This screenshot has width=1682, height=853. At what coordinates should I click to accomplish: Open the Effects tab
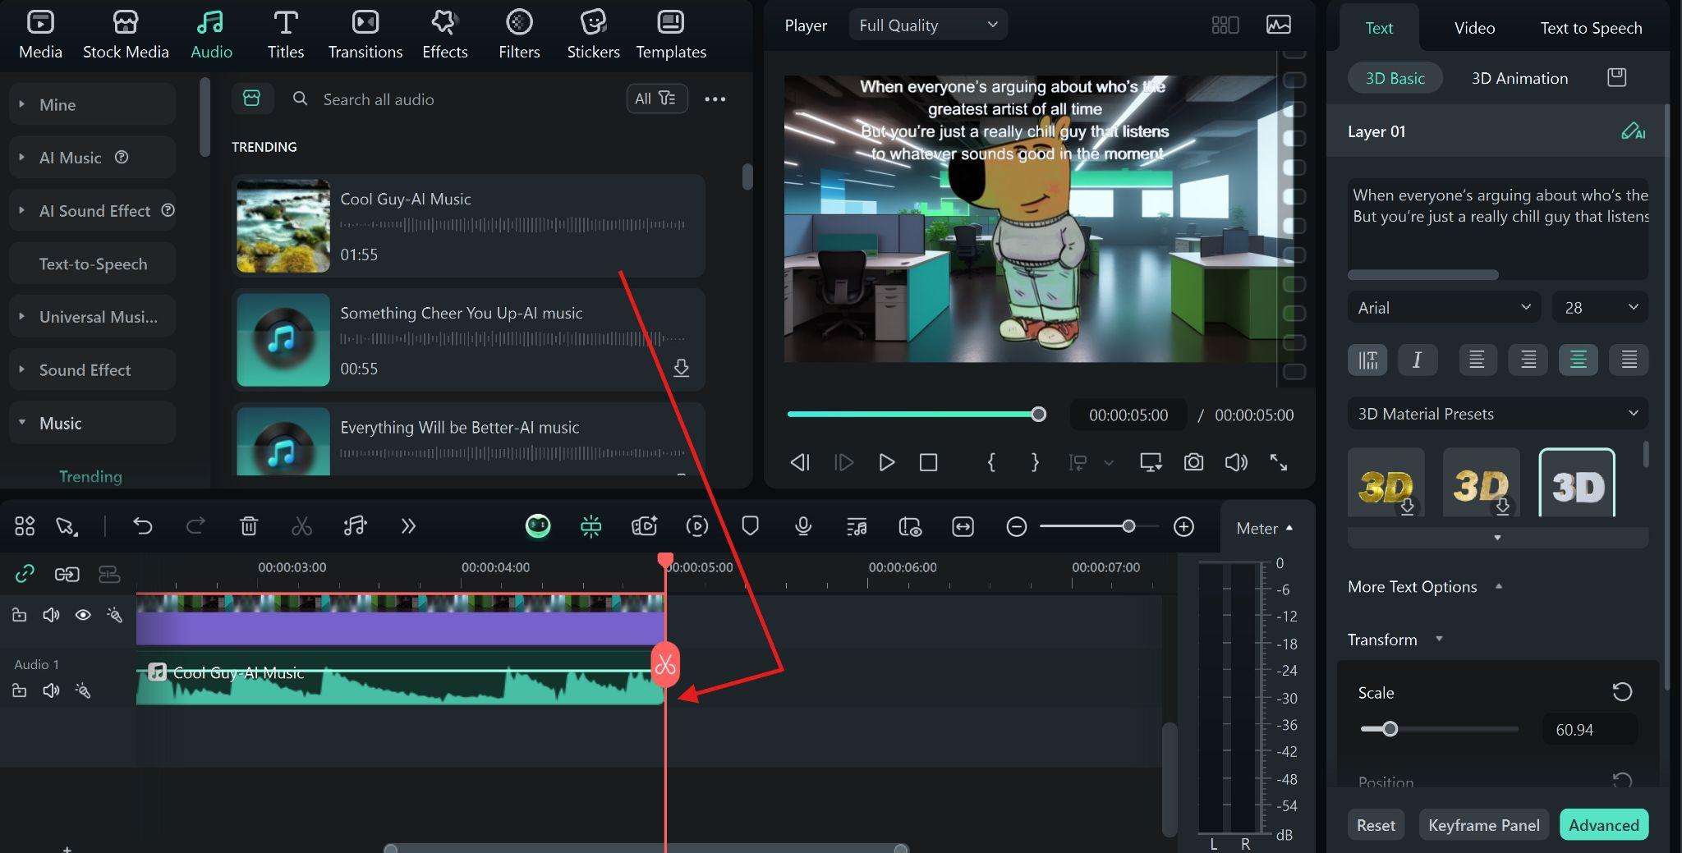click(x=444, y=34)
